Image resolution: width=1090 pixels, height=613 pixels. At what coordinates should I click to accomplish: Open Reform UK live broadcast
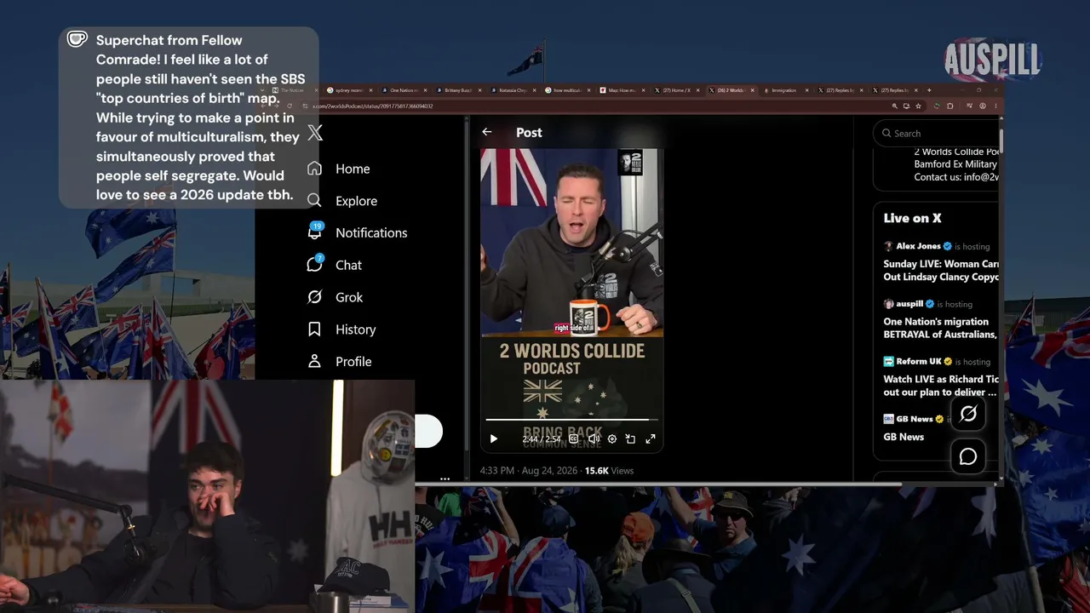click(941, 377)
